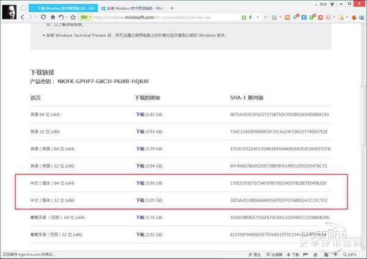
Task: Click the browser back arrow
Action: click(23, 17)
